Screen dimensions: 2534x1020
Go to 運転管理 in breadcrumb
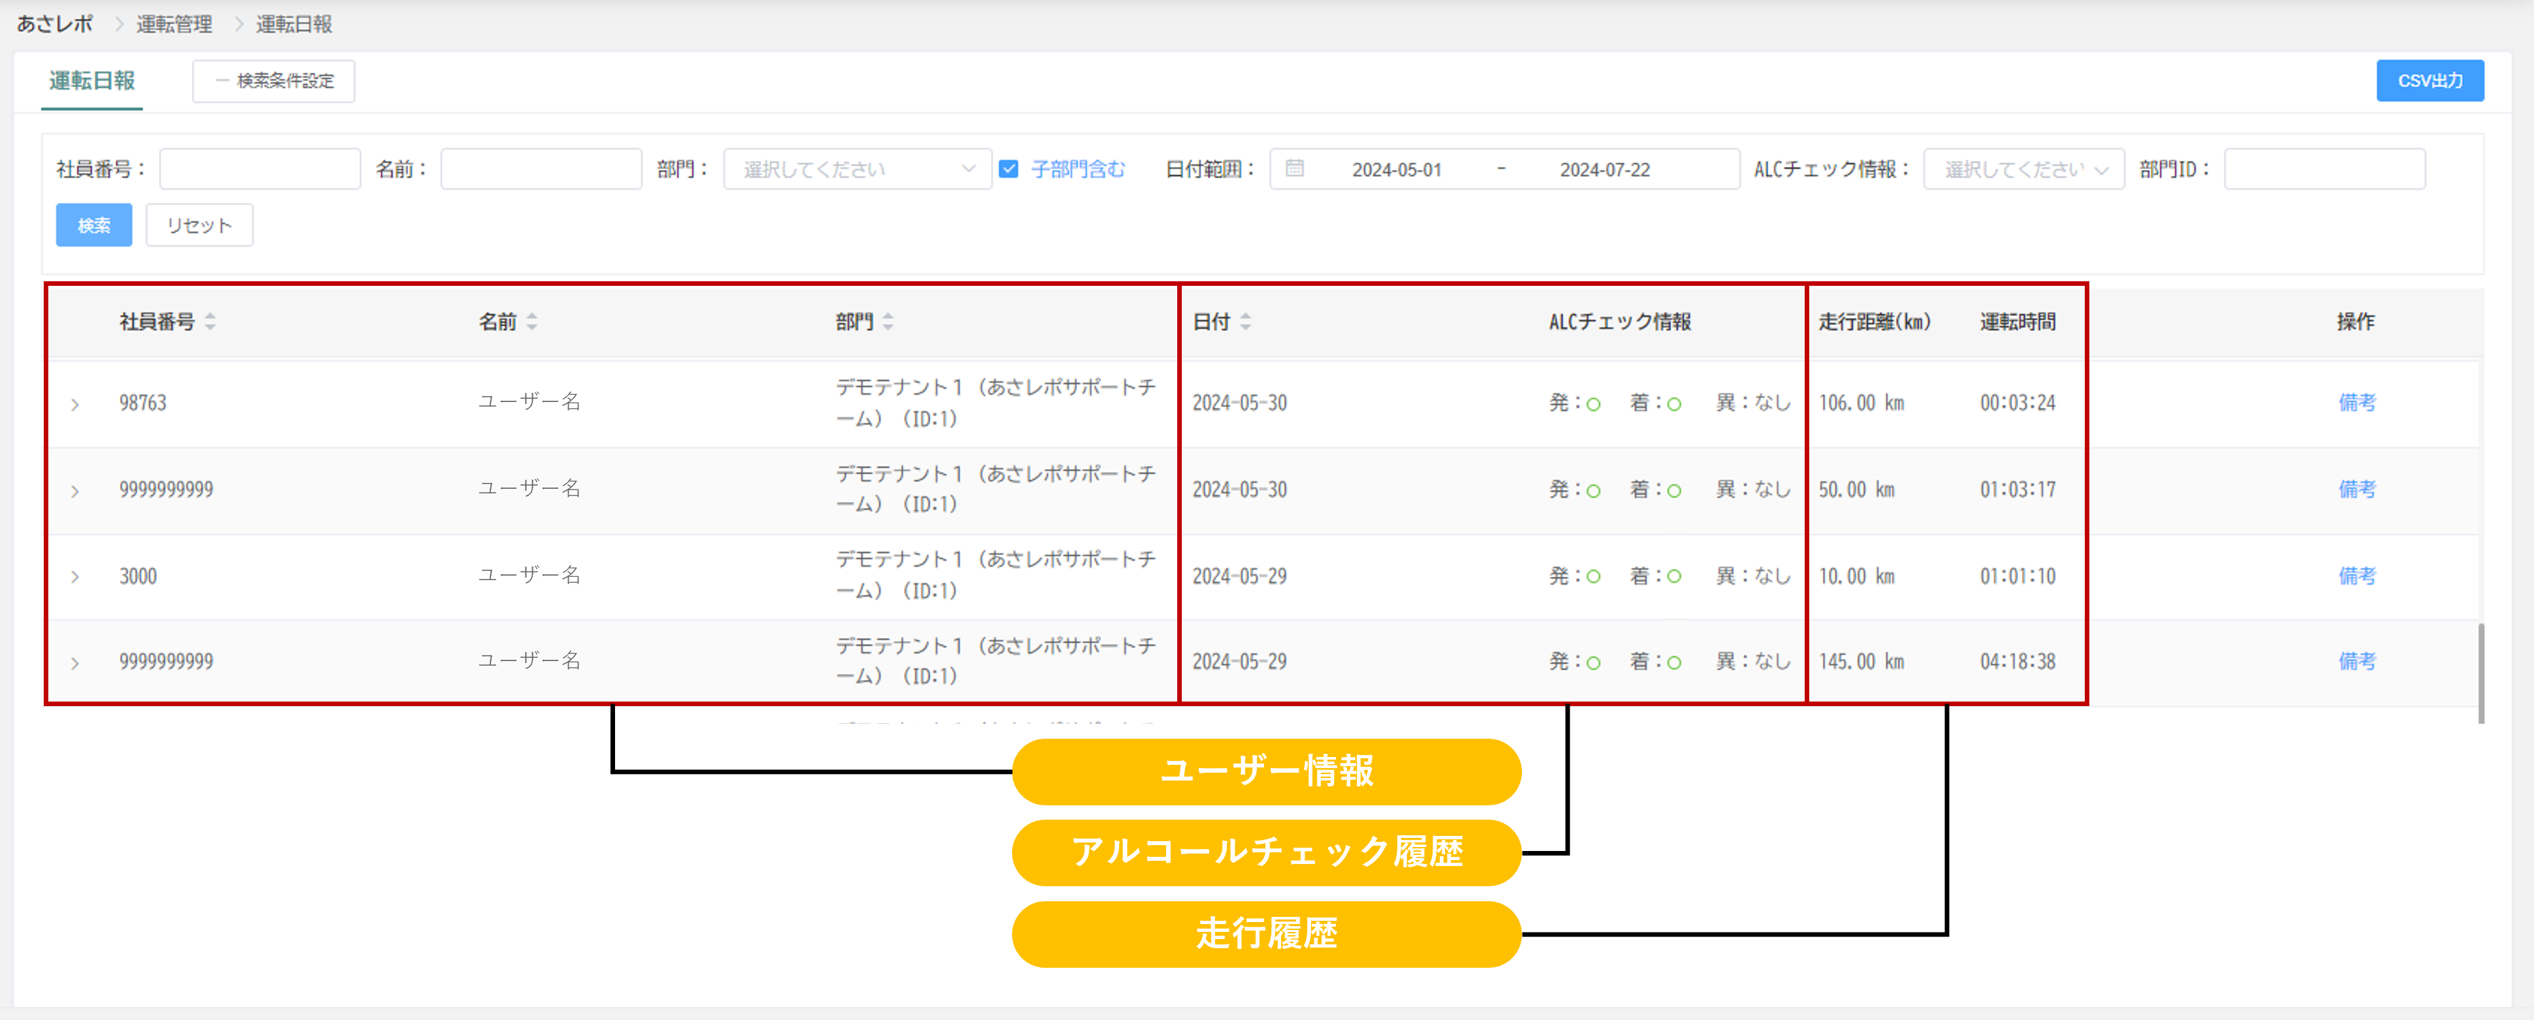174,23
